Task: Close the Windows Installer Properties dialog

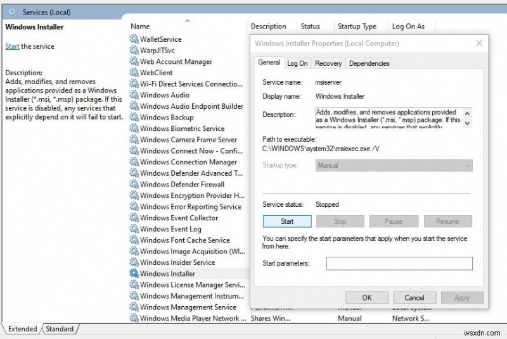Action: (479, 43)
